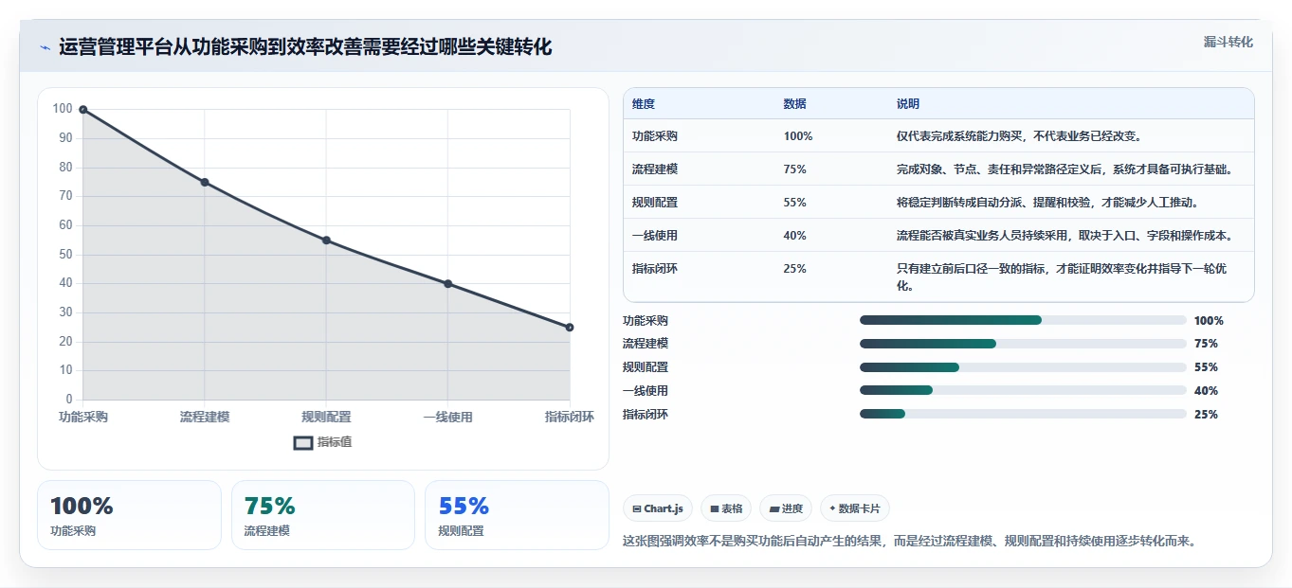Click the summary sentence starting 这张图强调效率

pyautogui.click(x=910, y=542)
